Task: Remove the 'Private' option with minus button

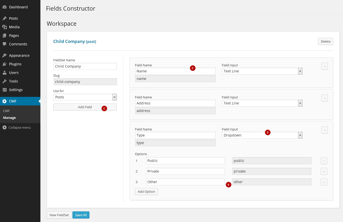Action: click(x=324, y=171)
